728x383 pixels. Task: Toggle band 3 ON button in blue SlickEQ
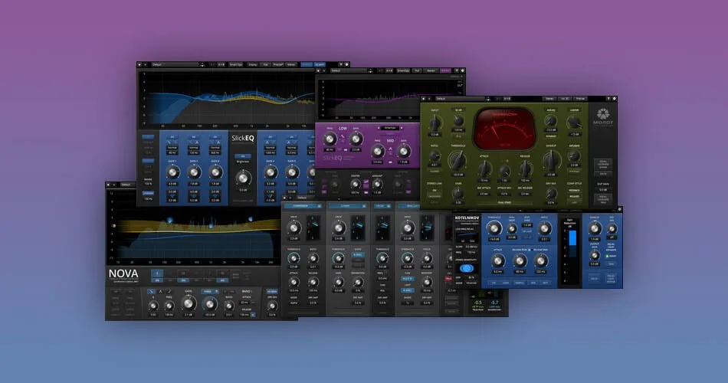(x=215, y=137)
